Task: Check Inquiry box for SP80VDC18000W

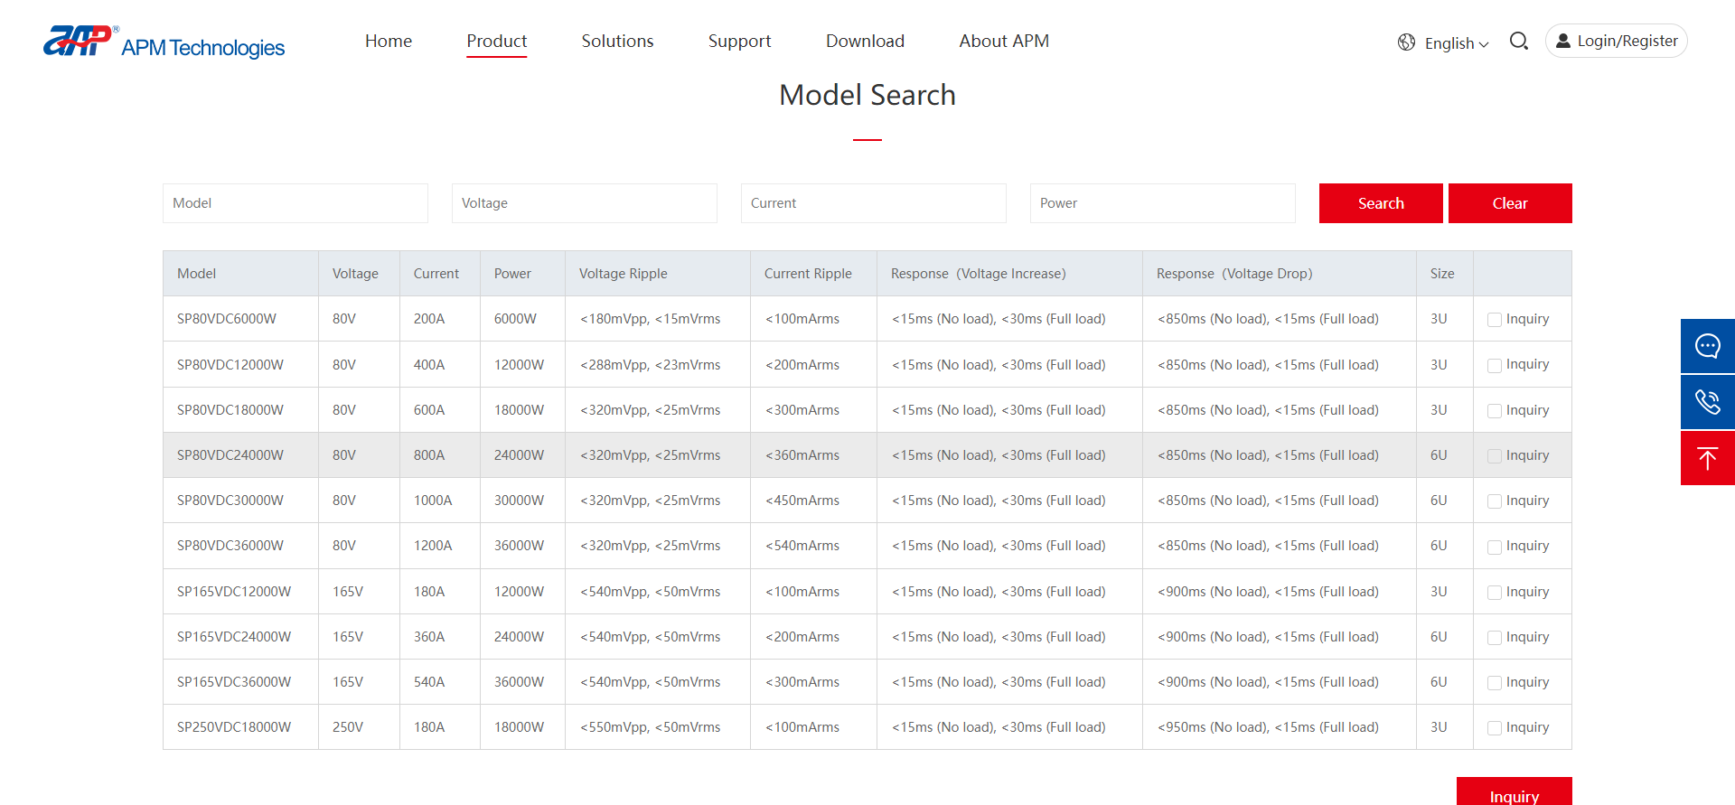Action: pos(1495,411)
